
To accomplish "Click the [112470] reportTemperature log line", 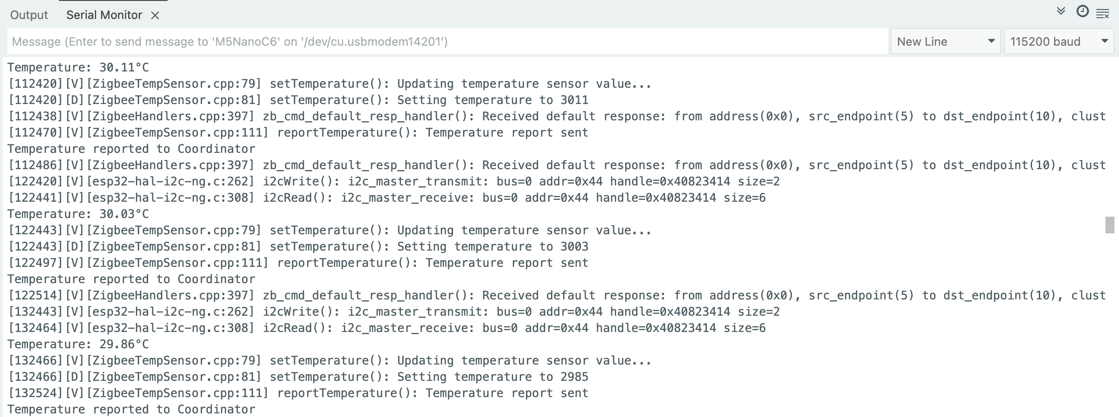I will coord(298,133).
